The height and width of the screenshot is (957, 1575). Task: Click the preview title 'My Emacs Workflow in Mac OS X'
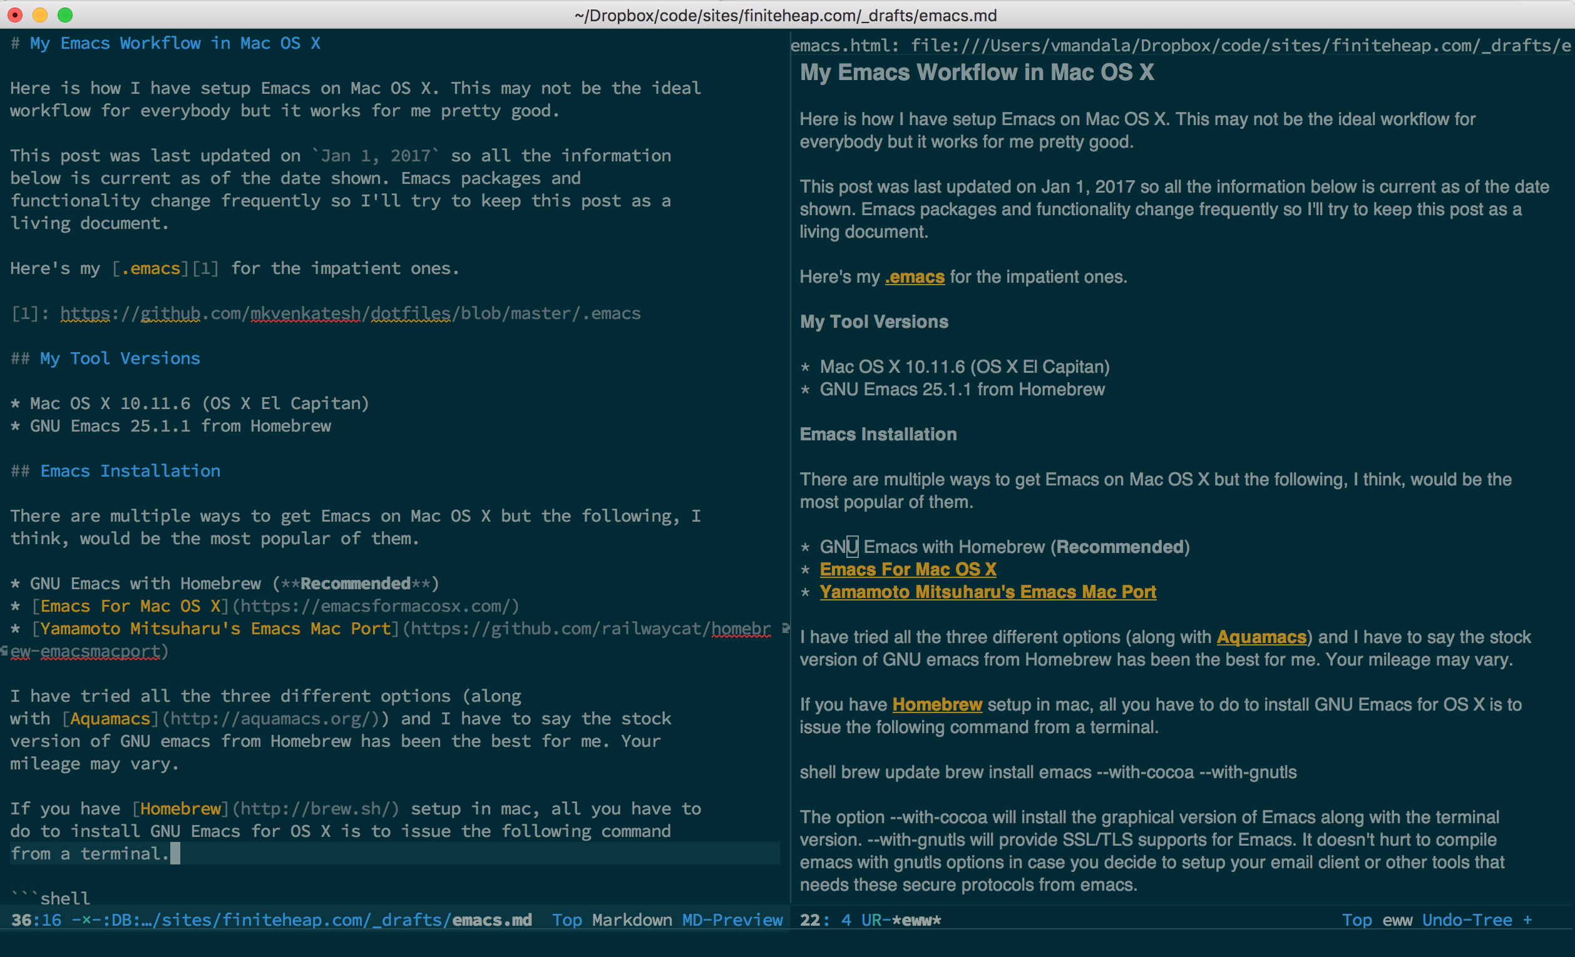click(977, 72)
